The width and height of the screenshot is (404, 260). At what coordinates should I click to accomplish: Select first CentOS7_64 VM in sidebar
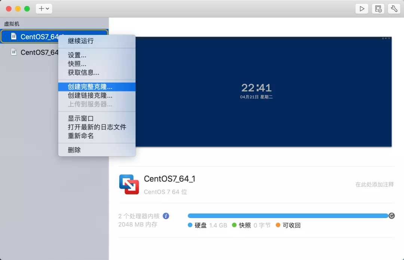tap(54, 36)
